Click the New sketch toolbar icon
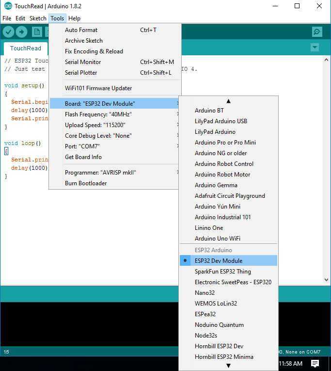Image resolution: width=331 pixels, height=371 pixels. [37, 32]
